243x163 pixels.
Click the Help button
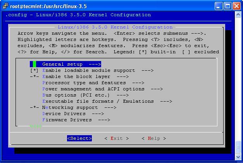154,138
